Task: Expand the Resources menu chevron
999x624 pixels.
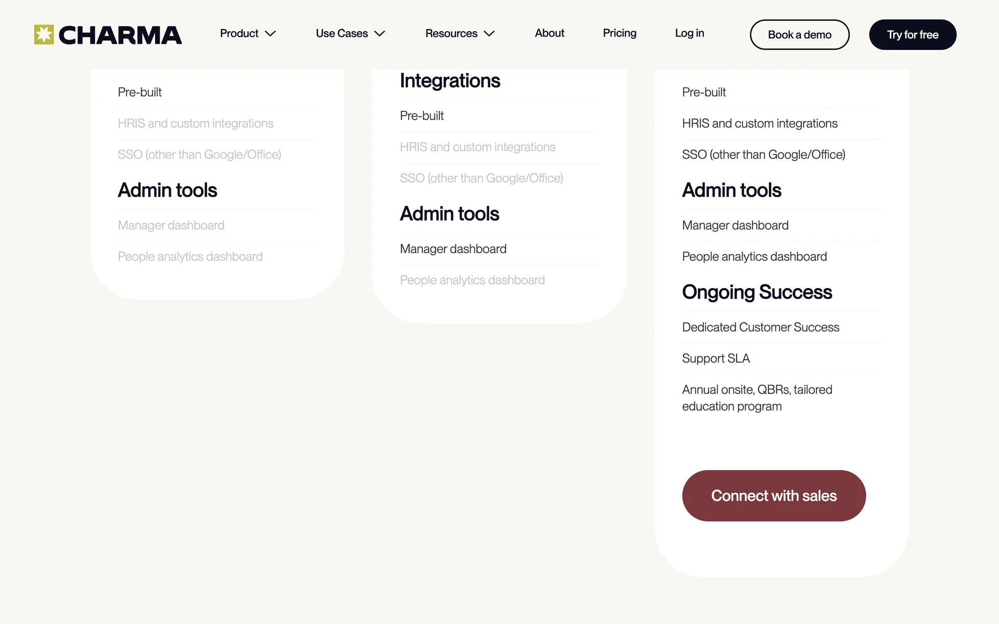Action: pyautogui.click(x=489, y=34)
